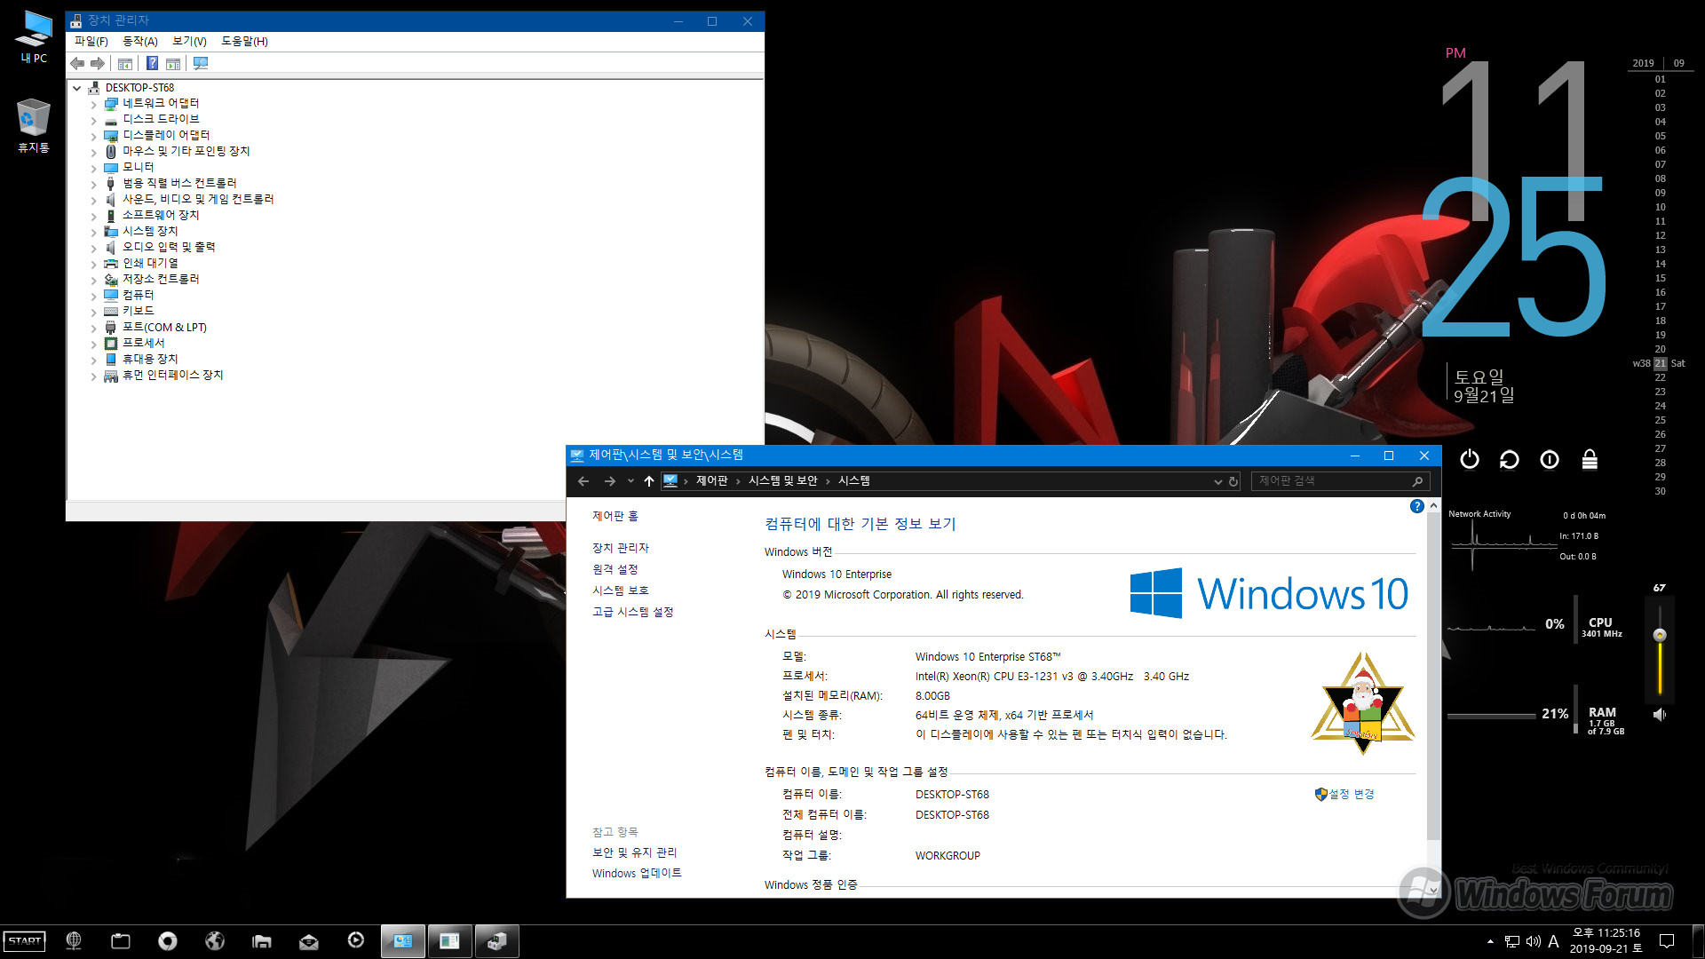The width and height of the screenshot is (1705, 959).
Task: Click the power shutdown icon on desktop widget
Action: 1470,459
